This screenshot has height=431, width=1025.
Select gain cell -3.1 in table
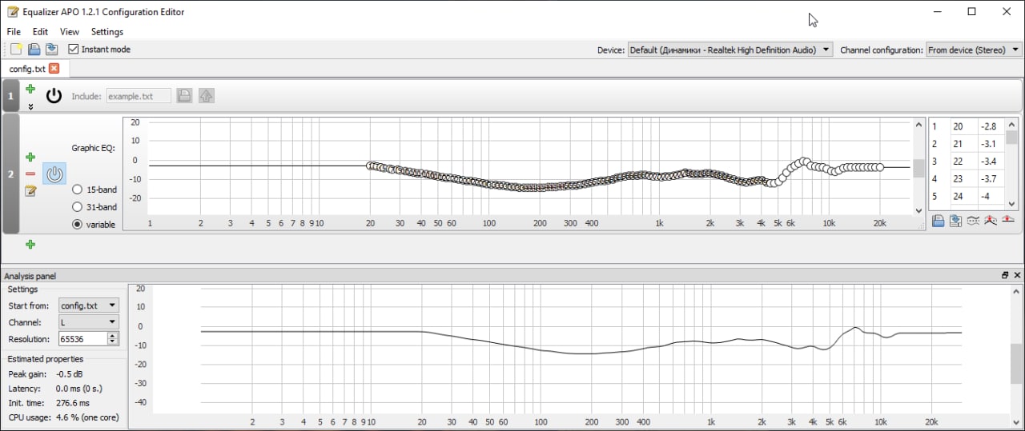[x=991, y=144]
